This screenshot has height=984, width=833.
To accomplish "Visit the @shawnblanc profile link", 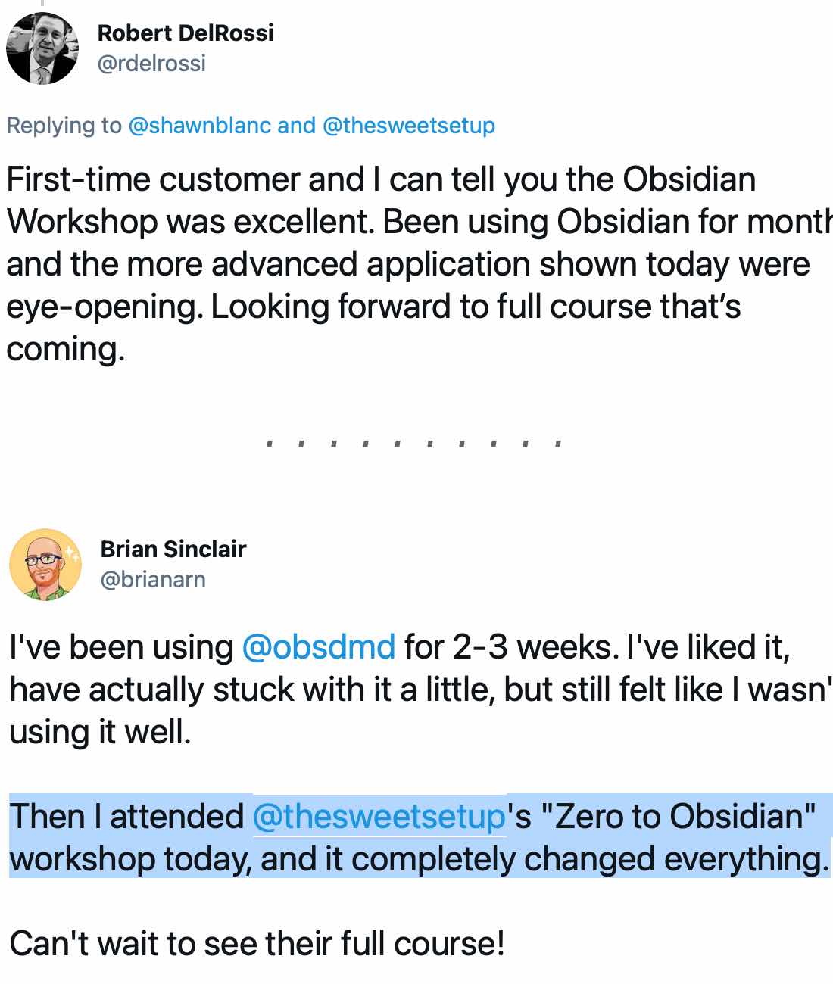I will [199, 126].
